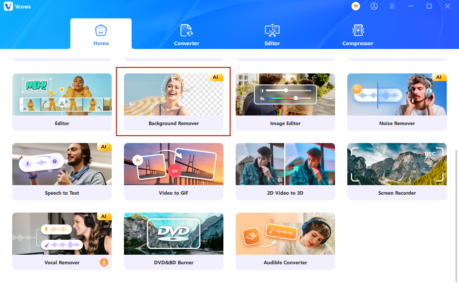Click the Editor card label
Image resolution: width=459 pixels, height=283 pixels.
[x=62, y=124]
